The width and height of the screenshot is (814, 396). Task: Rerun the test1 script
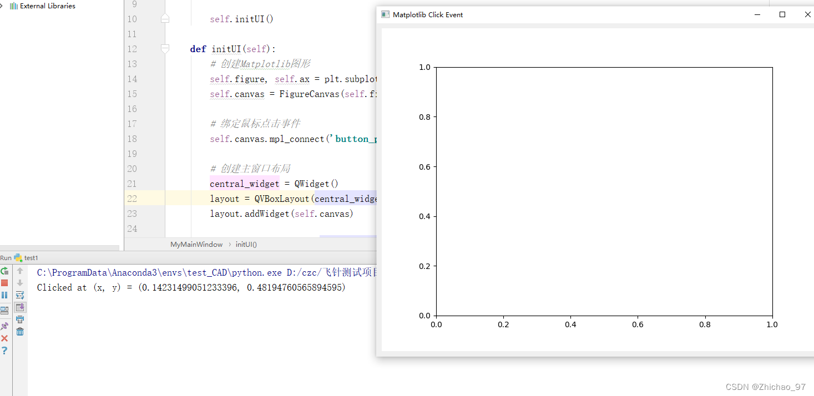click(5, 271)
